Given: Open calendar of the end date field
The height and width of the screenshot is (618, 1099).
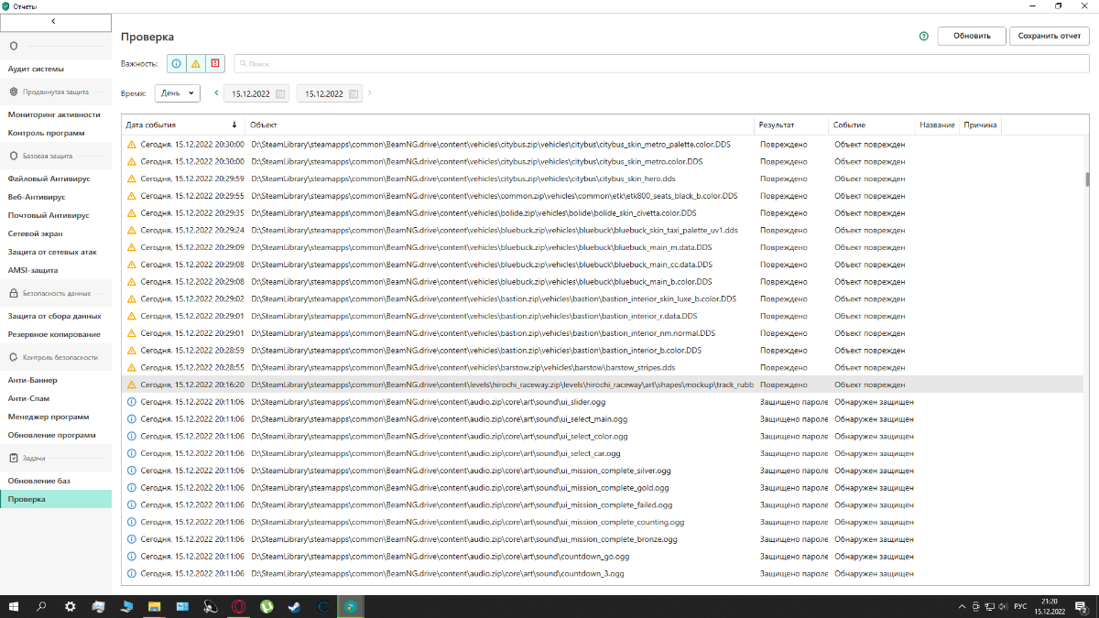Looking at the screenshot, I should pyautogui.click(x=354, y=93).
